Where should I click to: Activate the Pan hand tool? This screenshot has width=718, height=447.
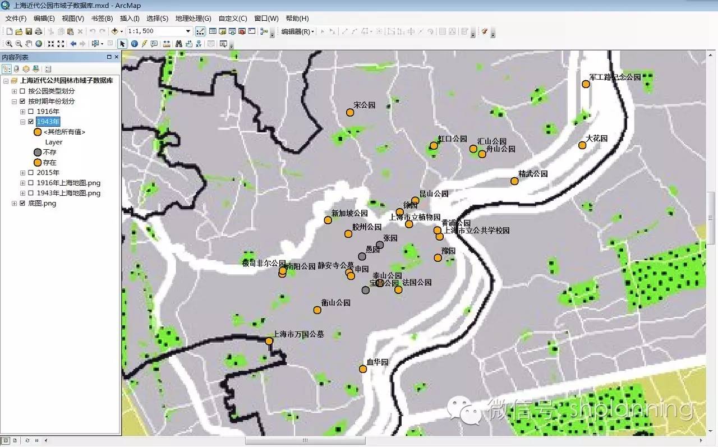click(29, 44)
